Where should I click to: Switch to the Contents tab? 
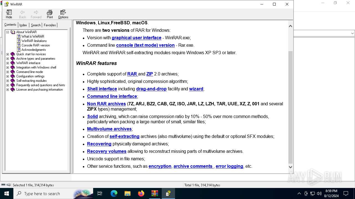(10, 25)
